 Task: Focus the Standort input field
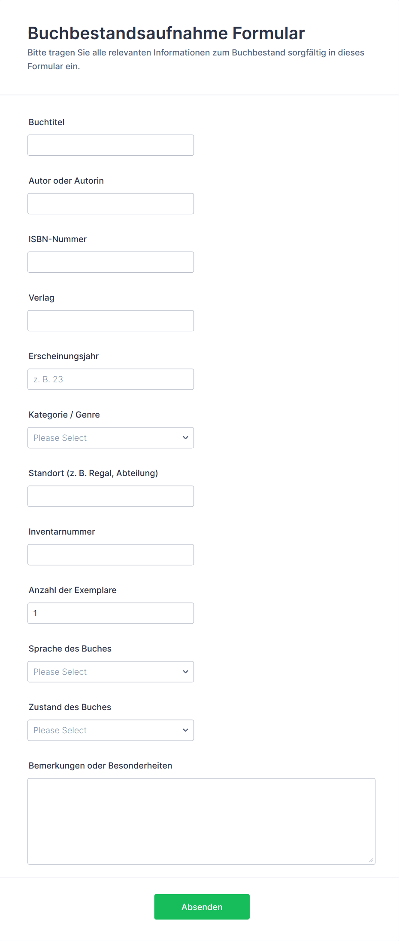coord(111,496)
